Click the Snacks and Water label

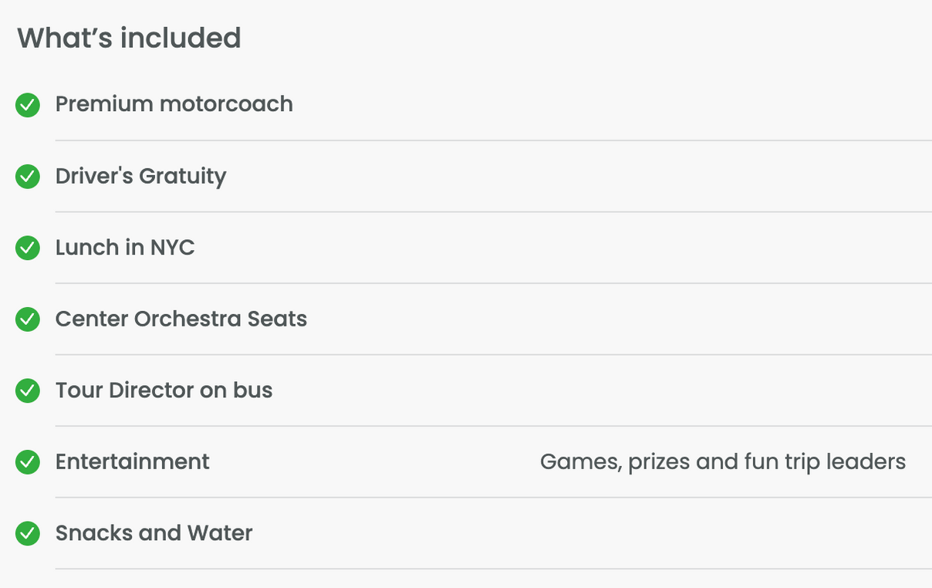click(154, 533)
